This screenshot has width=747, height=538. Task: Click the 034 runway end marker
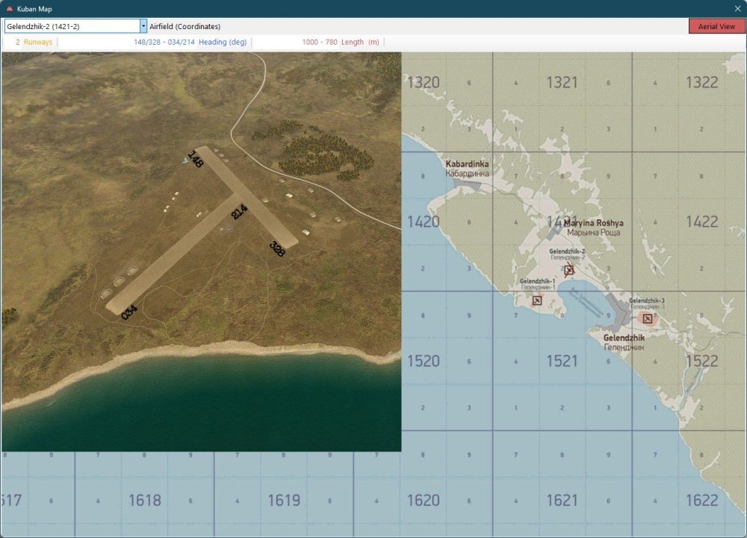129,311
